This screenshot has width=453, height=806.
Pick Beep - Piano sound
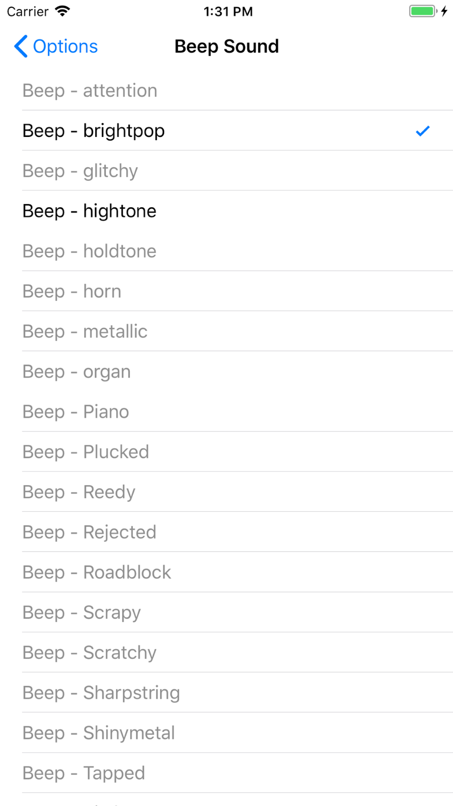point(226,412)
